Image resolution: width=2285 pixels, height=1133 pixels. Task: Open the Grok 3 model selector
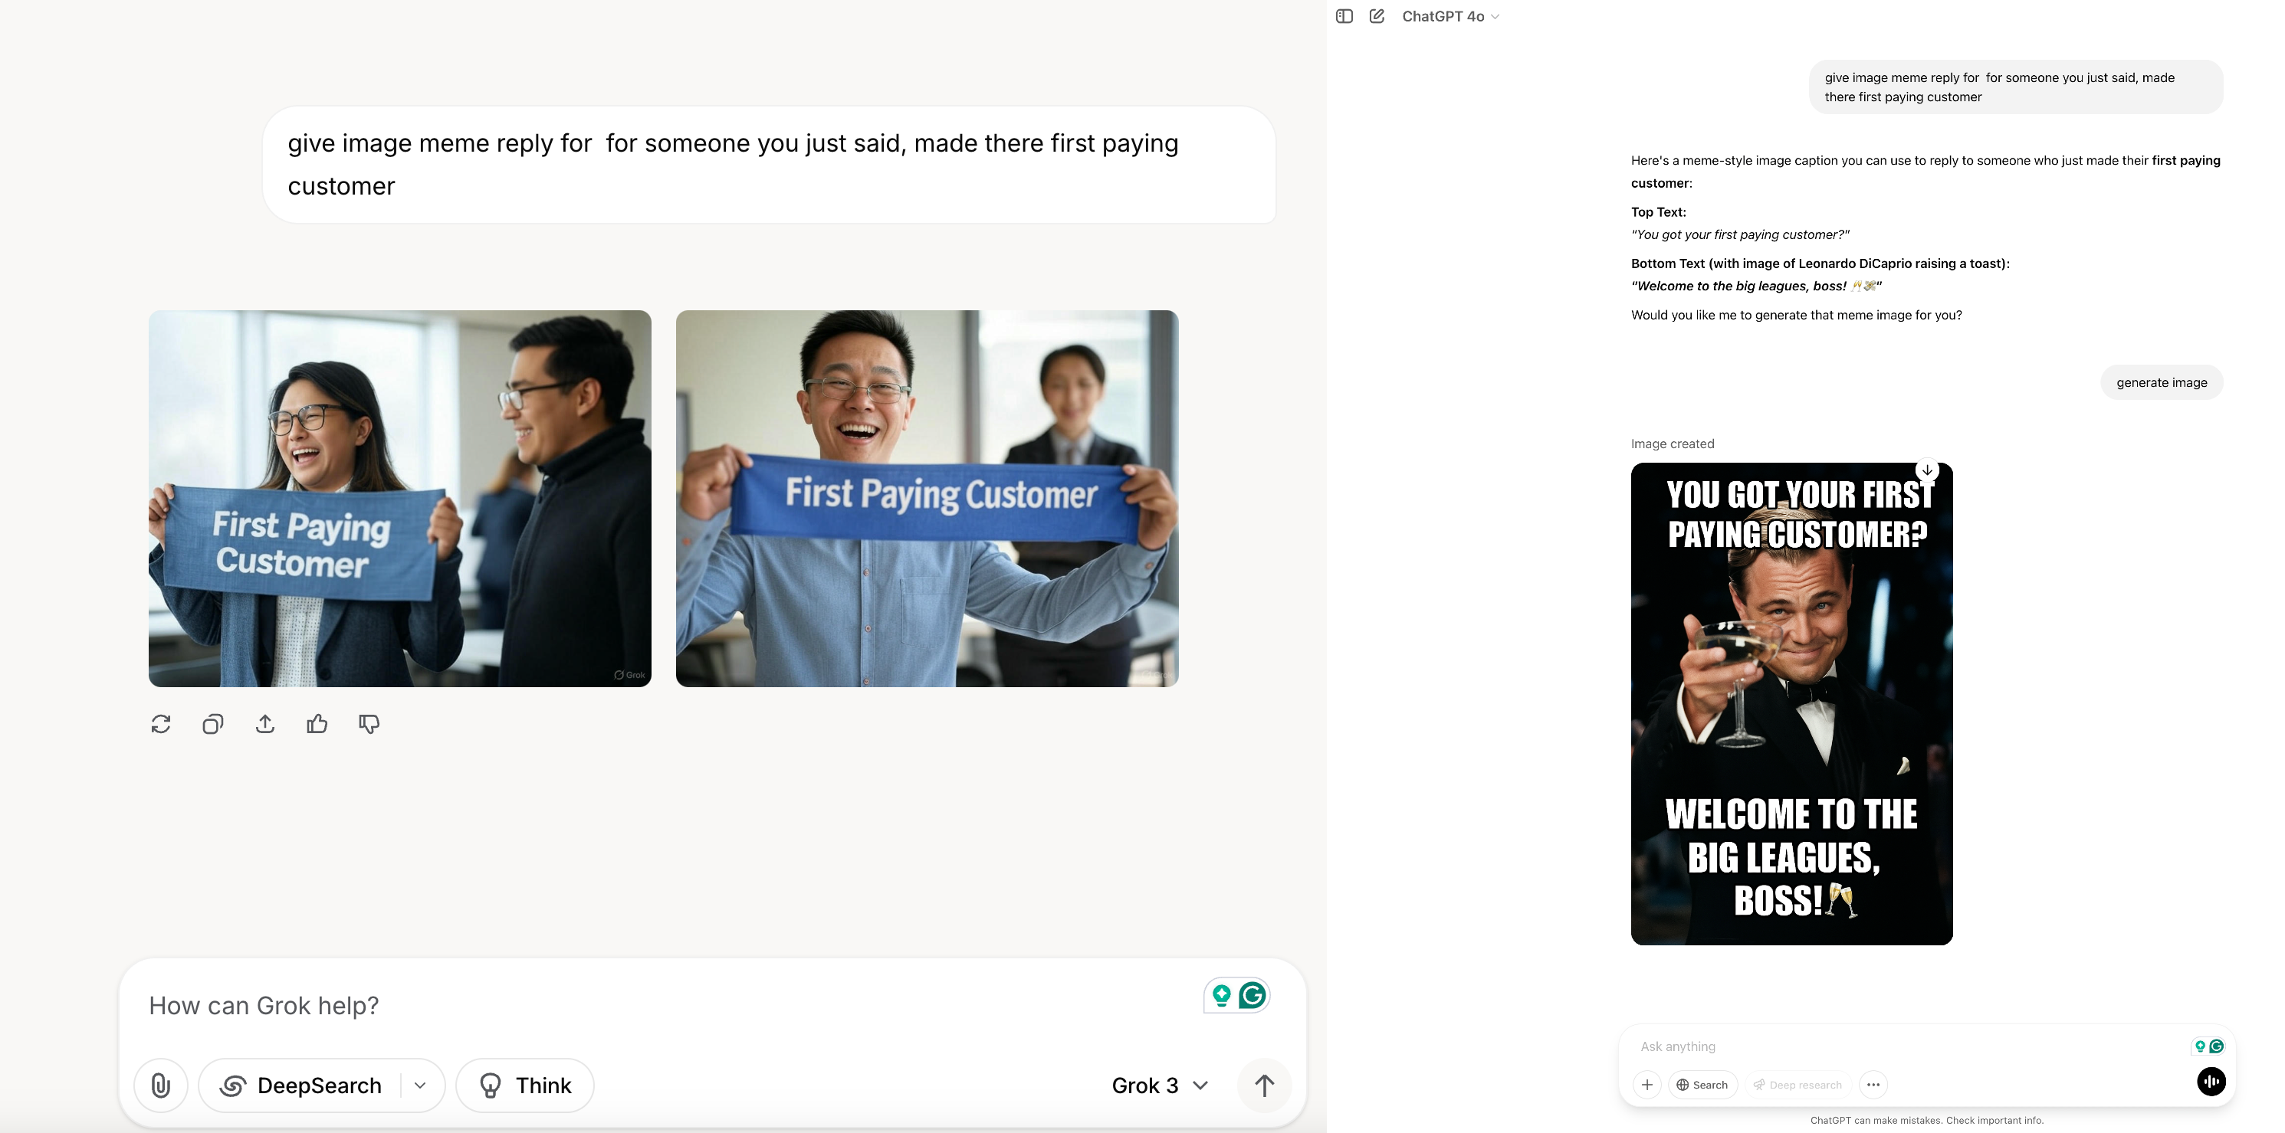1159,1086
